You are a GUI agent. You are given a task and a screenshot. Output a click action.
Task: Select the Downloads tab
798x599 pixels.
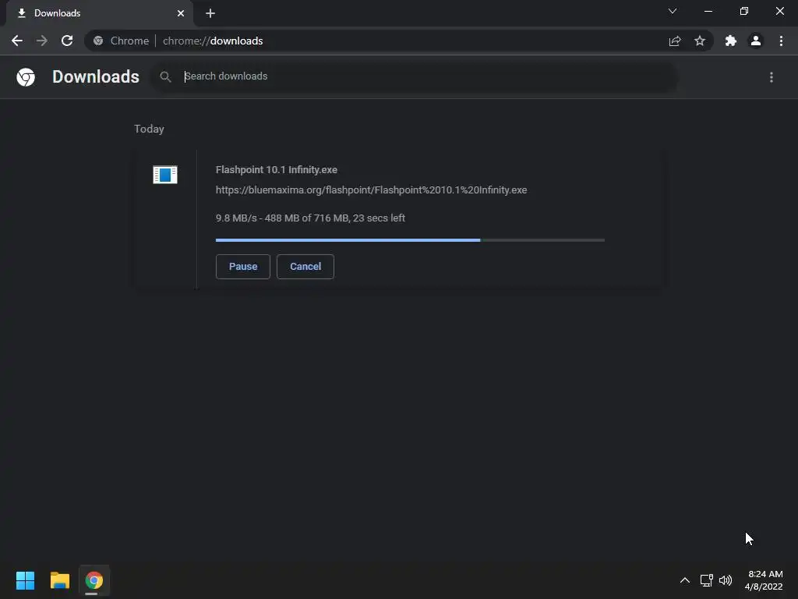point(100,13)
